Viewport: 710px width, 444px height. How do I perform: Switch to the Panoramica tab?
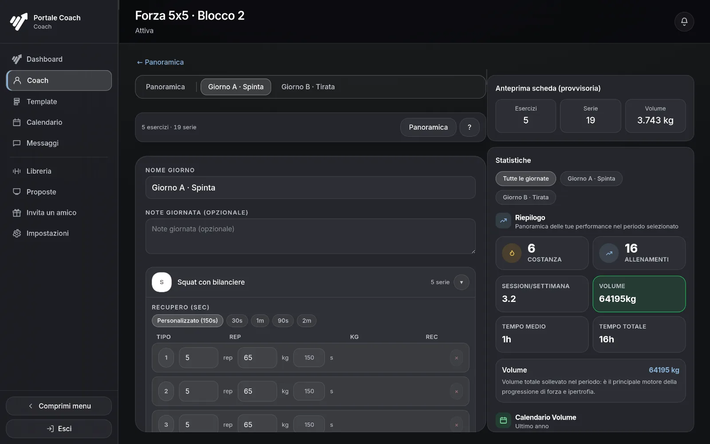tap(165, 87)
